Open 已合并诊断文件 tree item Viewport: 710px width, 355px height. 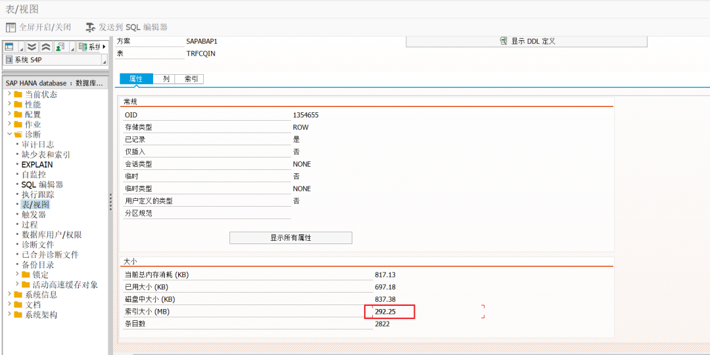(x=50, y=255)
